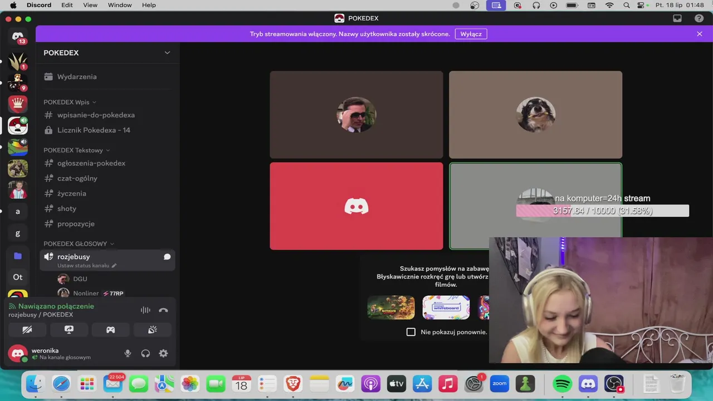Share your screen button
713x401 pixels.
tap(69, 330)
